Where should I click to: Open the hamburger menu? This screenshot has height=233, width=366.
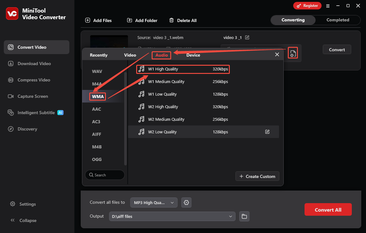[x=328, y=6]
